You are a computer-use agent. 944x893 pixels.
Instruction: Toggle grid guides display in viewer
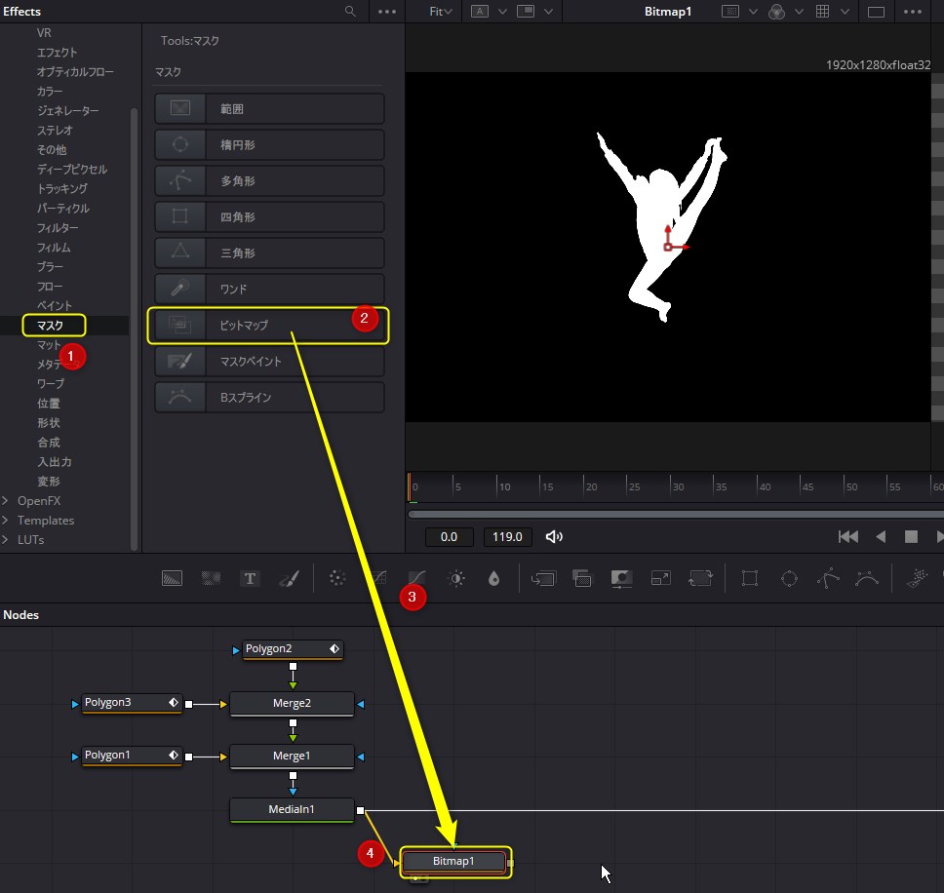click(x=822, y=12)
